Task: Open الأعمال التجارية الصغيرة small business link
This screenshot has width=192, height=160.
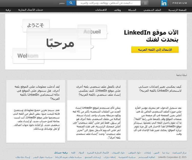Action: [98, 153]
